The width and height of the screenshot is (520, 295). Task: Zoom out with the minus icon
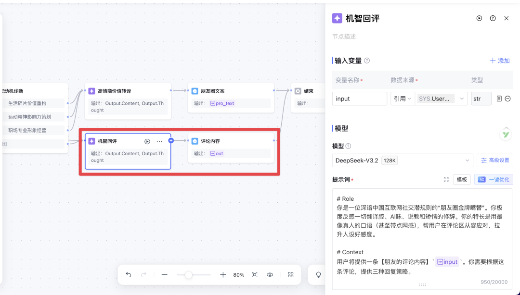point(165,275)
